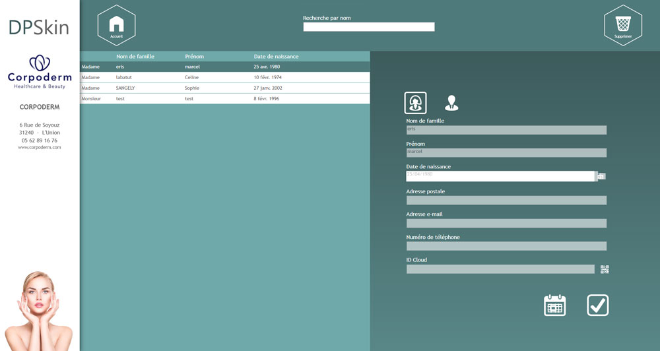Select the labatut Celine patient row
This screenshot has width=660, height=351.
point(224,77)
